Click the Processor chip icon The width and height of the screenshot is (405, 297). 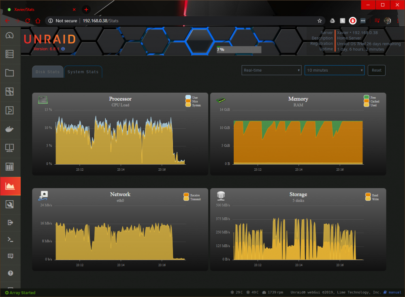pos(43,100)
